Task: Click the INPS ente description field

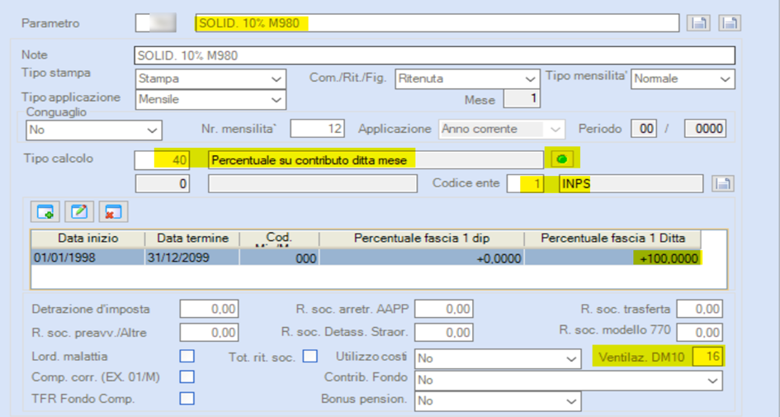Action: tap(631, 183)
